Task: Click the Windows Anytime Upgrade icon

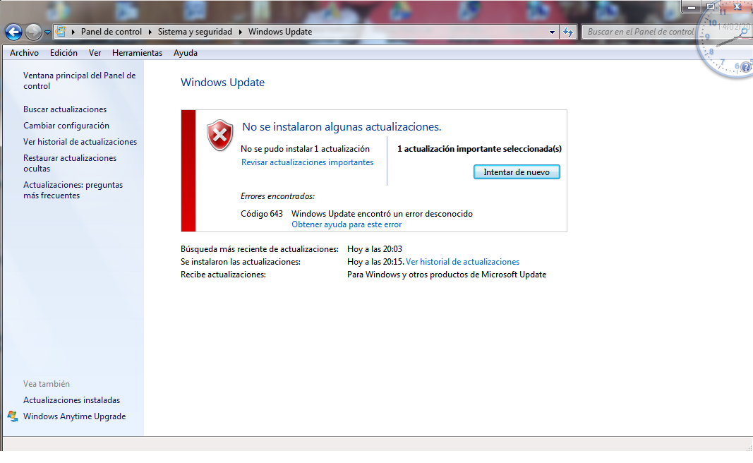Action: click(x=13, y=416)
